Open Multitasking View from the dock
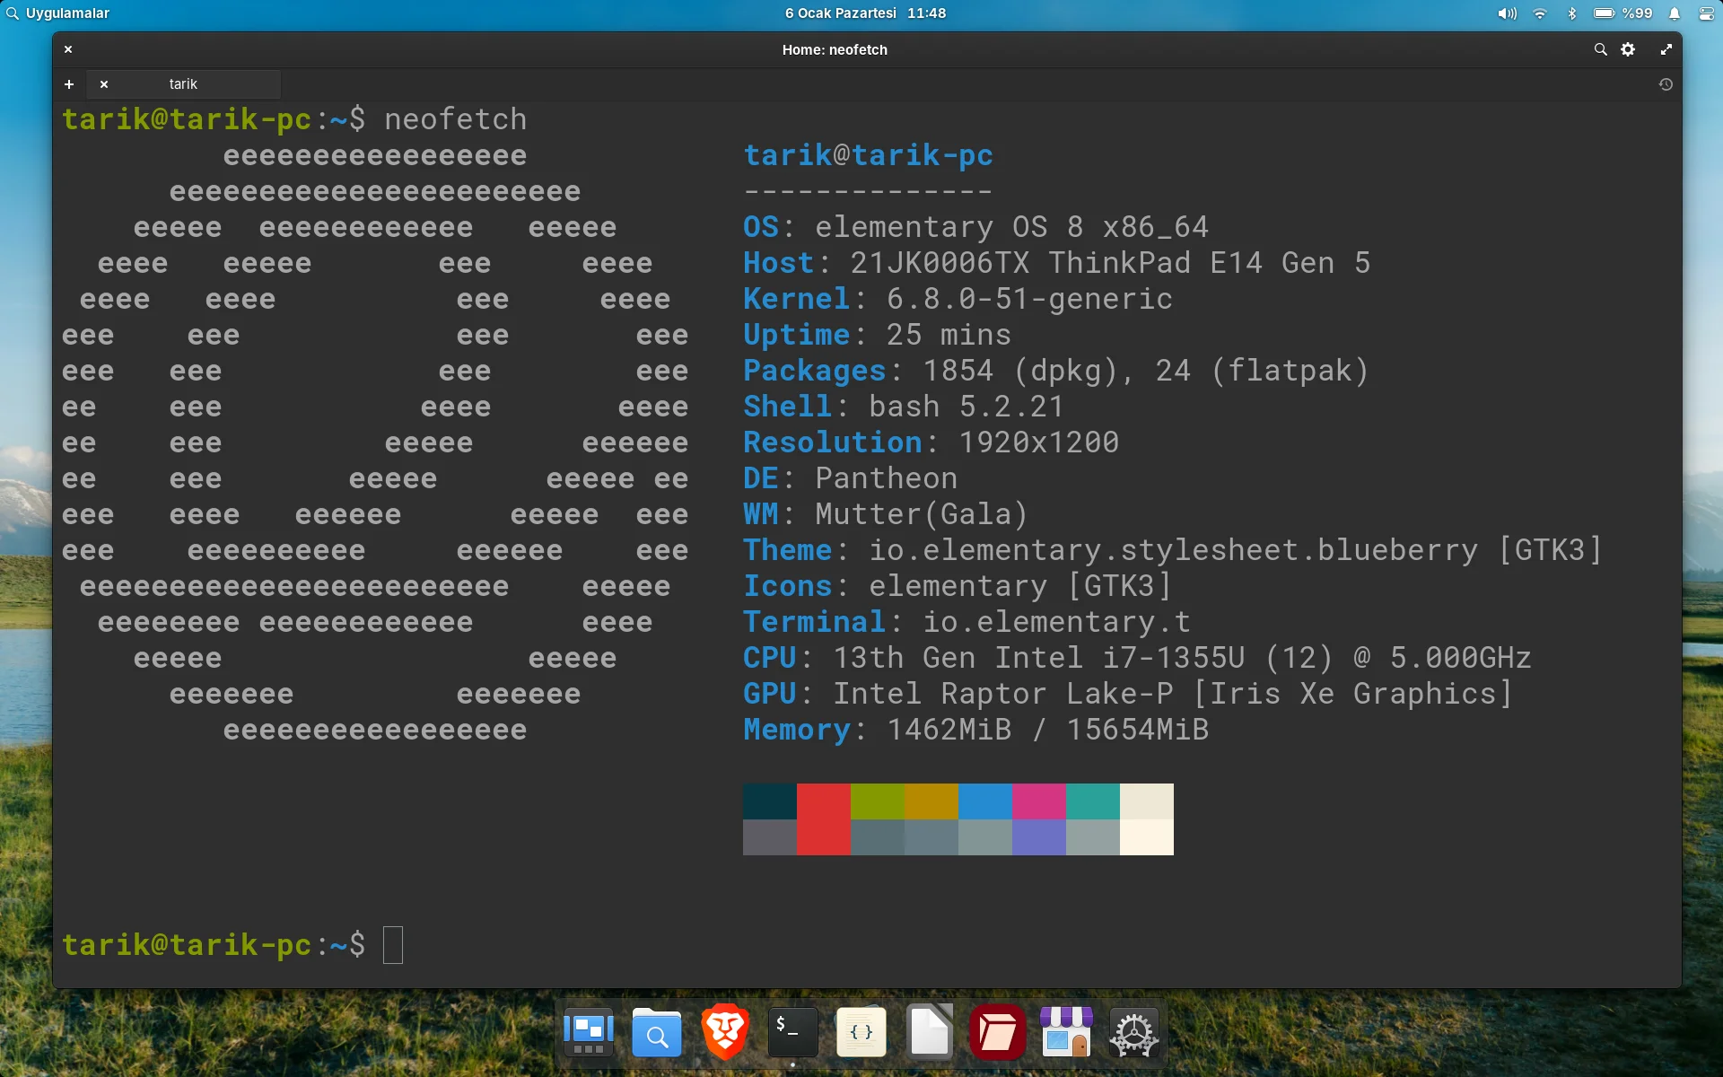The height and width of the screenshot is (1077, 1723). coord(589,1032)
